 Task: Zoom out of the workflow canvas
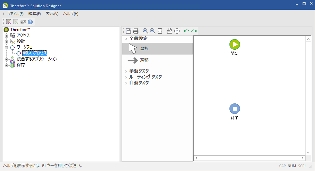click(x=152, y=31)
